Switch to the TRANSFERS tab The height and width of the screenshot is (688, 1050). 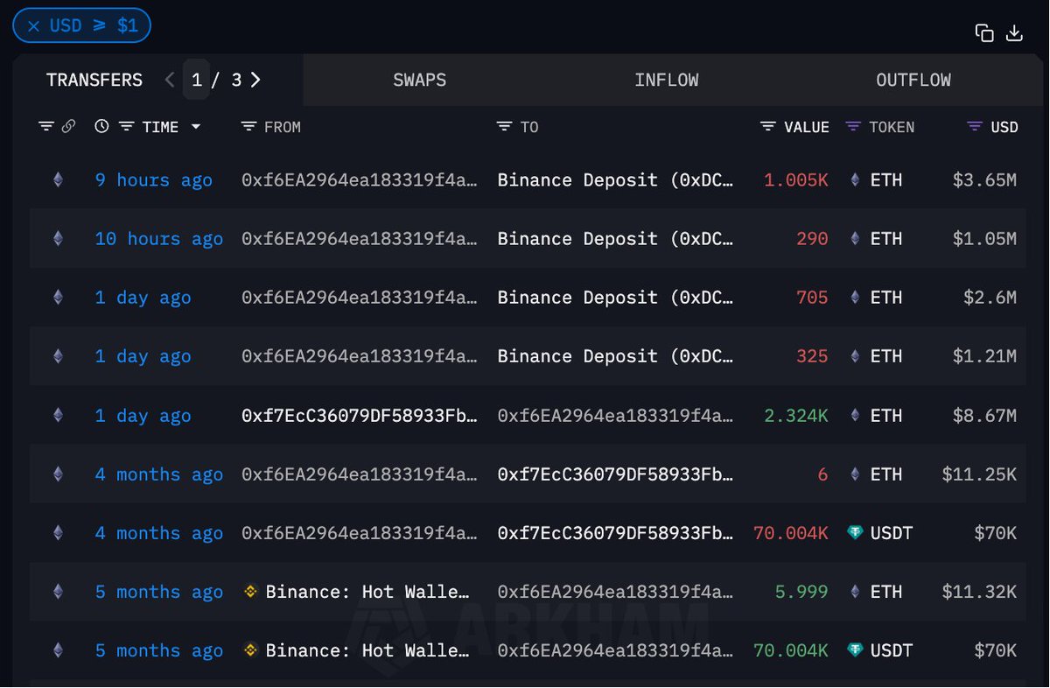point(94,80)
